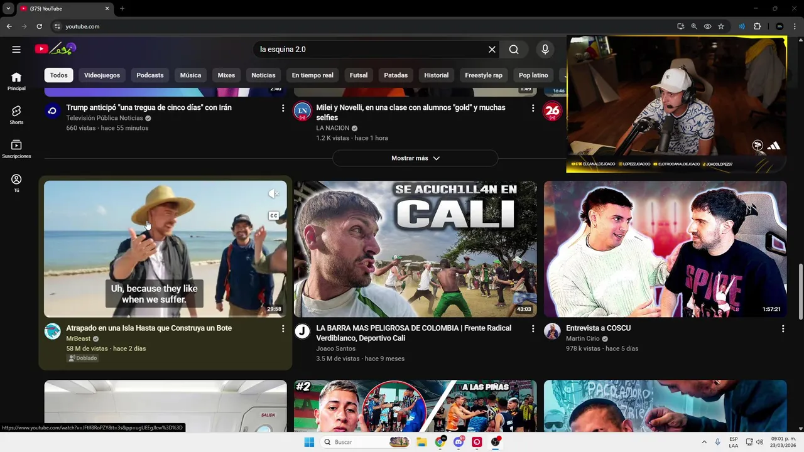Open Martin Cirio channel name link
This screenshot has width=804, height=452.
tap(583, 338)
